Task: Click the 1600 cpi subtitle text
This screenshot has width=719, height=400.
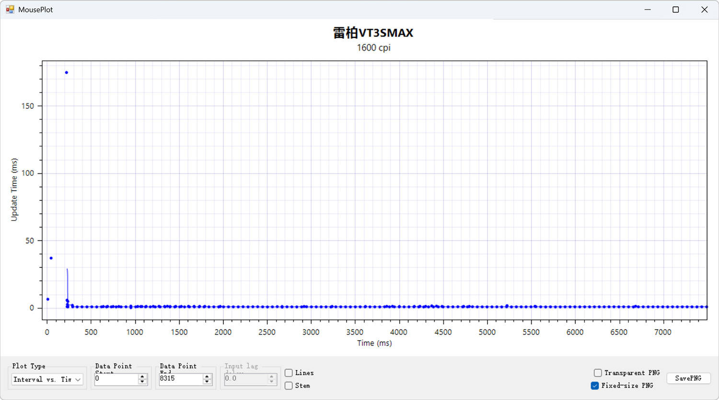Action: click(373, 48)
